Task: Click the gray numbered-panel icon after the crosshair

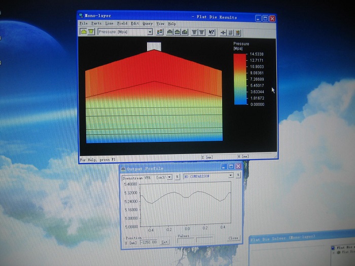Action: 230,33
